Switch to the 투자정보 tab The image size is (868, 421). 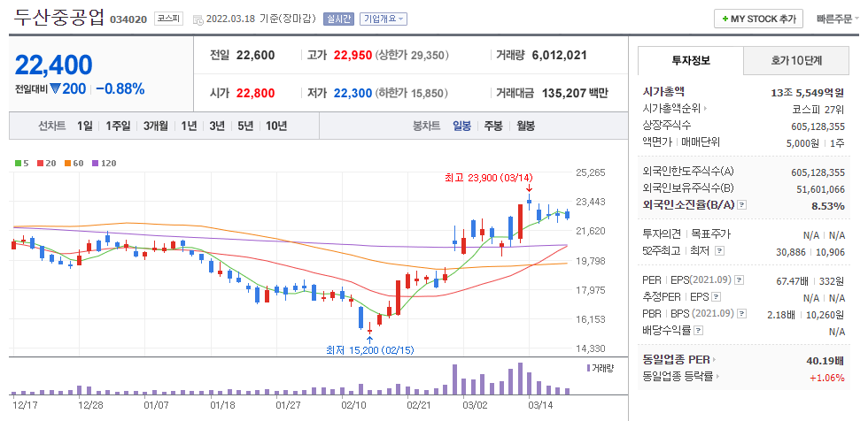690,61
